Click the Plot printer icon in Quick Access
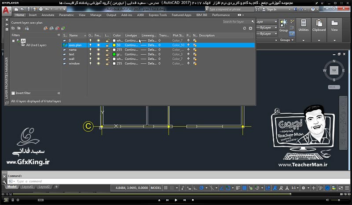Viewport: 352px width, 205px height. click(x=40, y=9)
